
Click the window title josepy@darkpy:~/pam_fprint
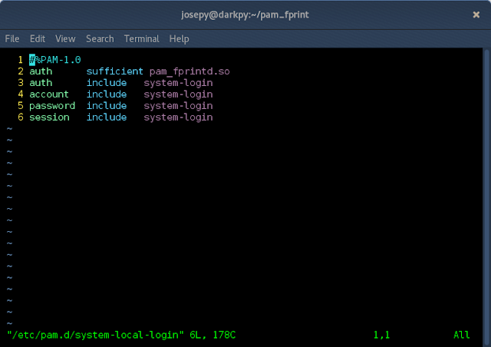[x=245, y=15]
